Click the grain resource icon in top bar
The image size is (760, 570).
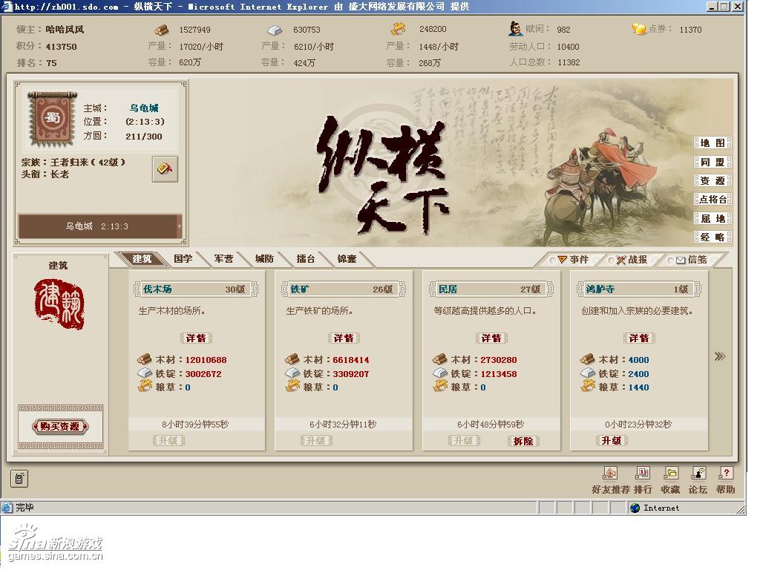398,29
